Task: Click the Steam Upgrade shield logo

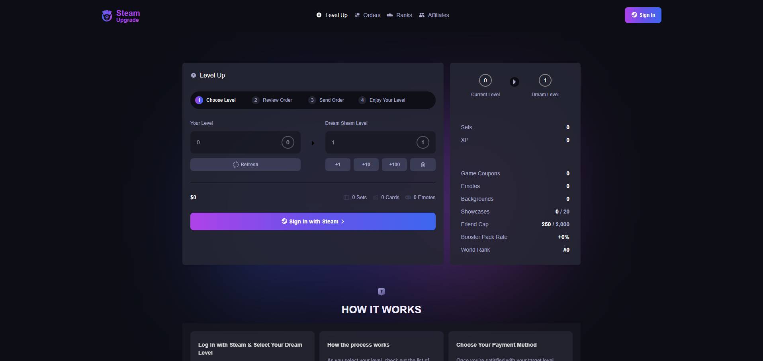Action: 107,16
